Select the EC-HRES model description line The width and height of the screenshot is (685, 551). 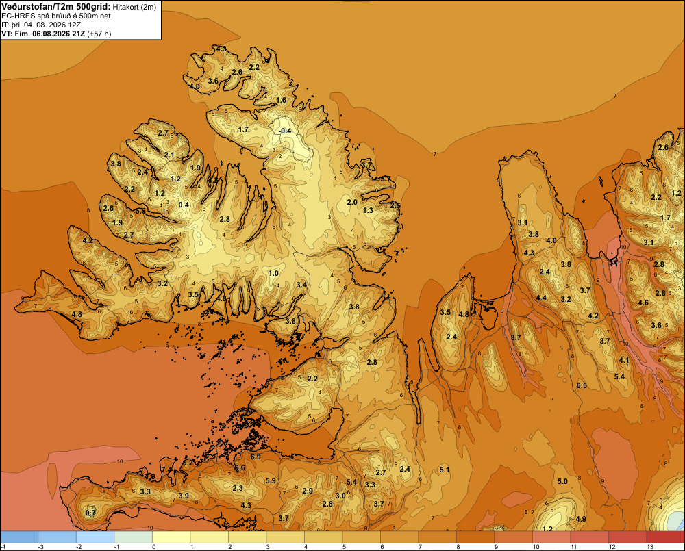[x=56, y=16]
